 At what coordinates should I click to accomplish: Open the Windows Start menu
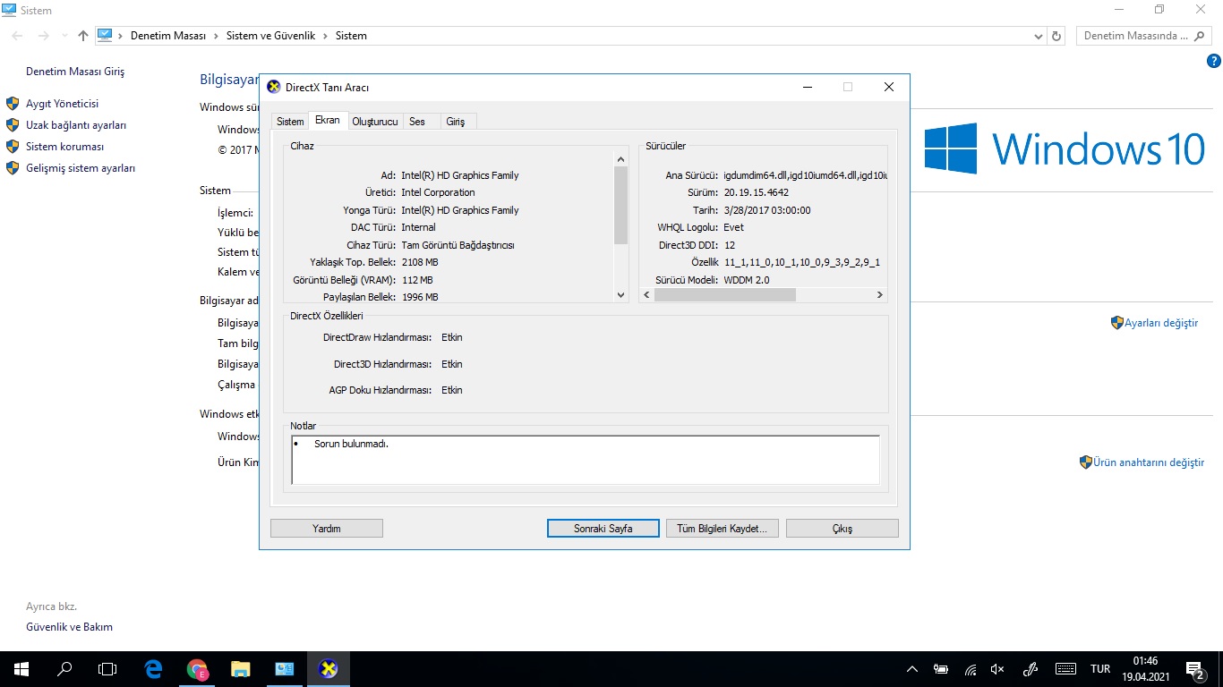coord(21,668)
